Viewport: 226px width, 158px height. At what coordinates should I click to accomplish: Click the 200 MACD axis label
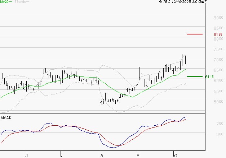[x=220, y=124]
